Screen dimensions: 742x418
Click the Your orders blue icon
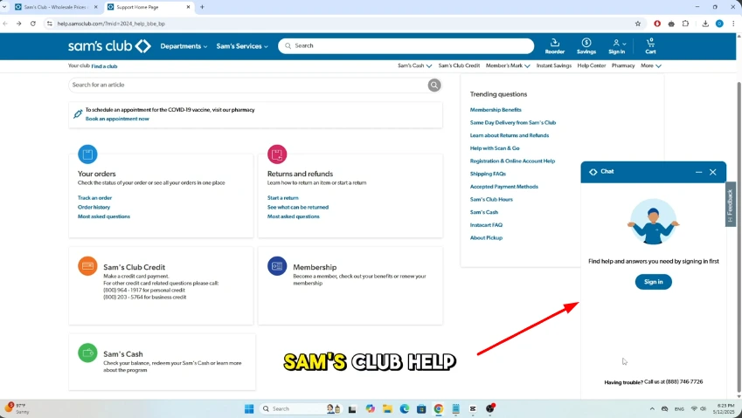[x=87, y=154]
